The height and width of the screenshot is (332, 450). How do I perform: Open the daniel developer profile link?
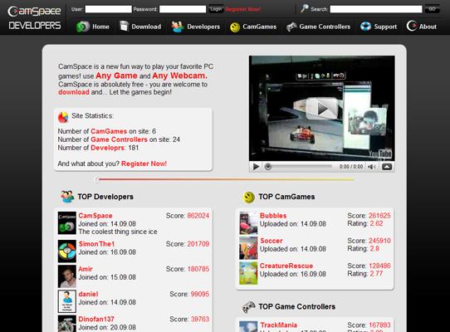point(88,294)
